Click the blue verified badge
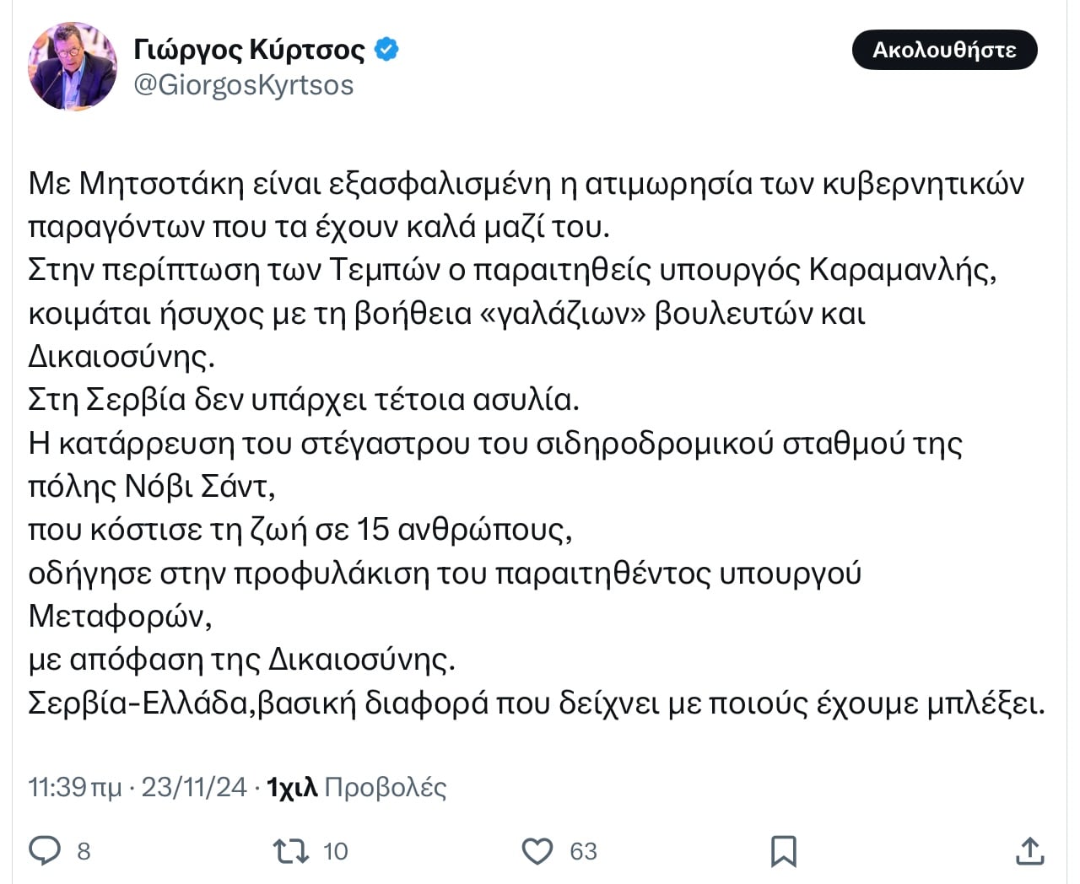The height and width of the screenshot is (884, 1080). point(386,50)
